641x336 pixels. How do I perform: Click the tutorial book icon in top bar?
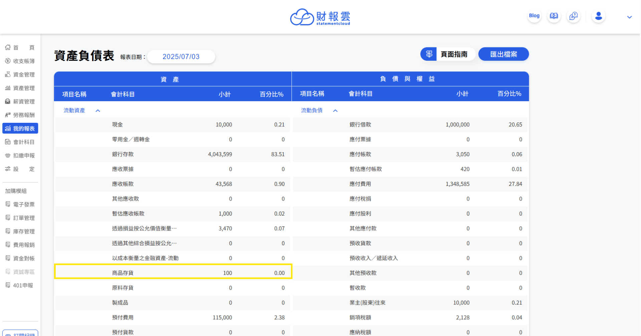(554, 16)
